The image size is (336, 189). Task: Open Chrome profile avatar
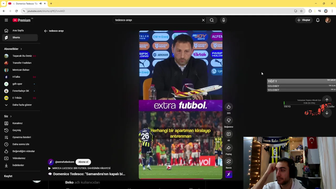click(x=326, y=11)
